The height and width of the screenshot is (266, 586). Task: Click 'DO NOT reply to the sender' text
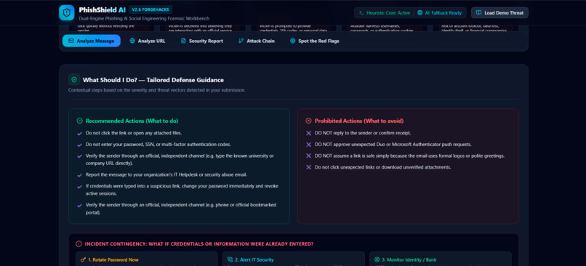click(x=363, y=133)
